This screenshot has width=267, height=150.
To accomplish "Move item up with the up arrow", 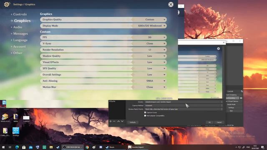I will [x=118, y=121].
